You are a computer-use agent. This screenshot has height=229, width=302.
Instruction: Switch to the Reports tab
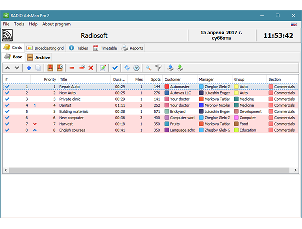[132, 48]
